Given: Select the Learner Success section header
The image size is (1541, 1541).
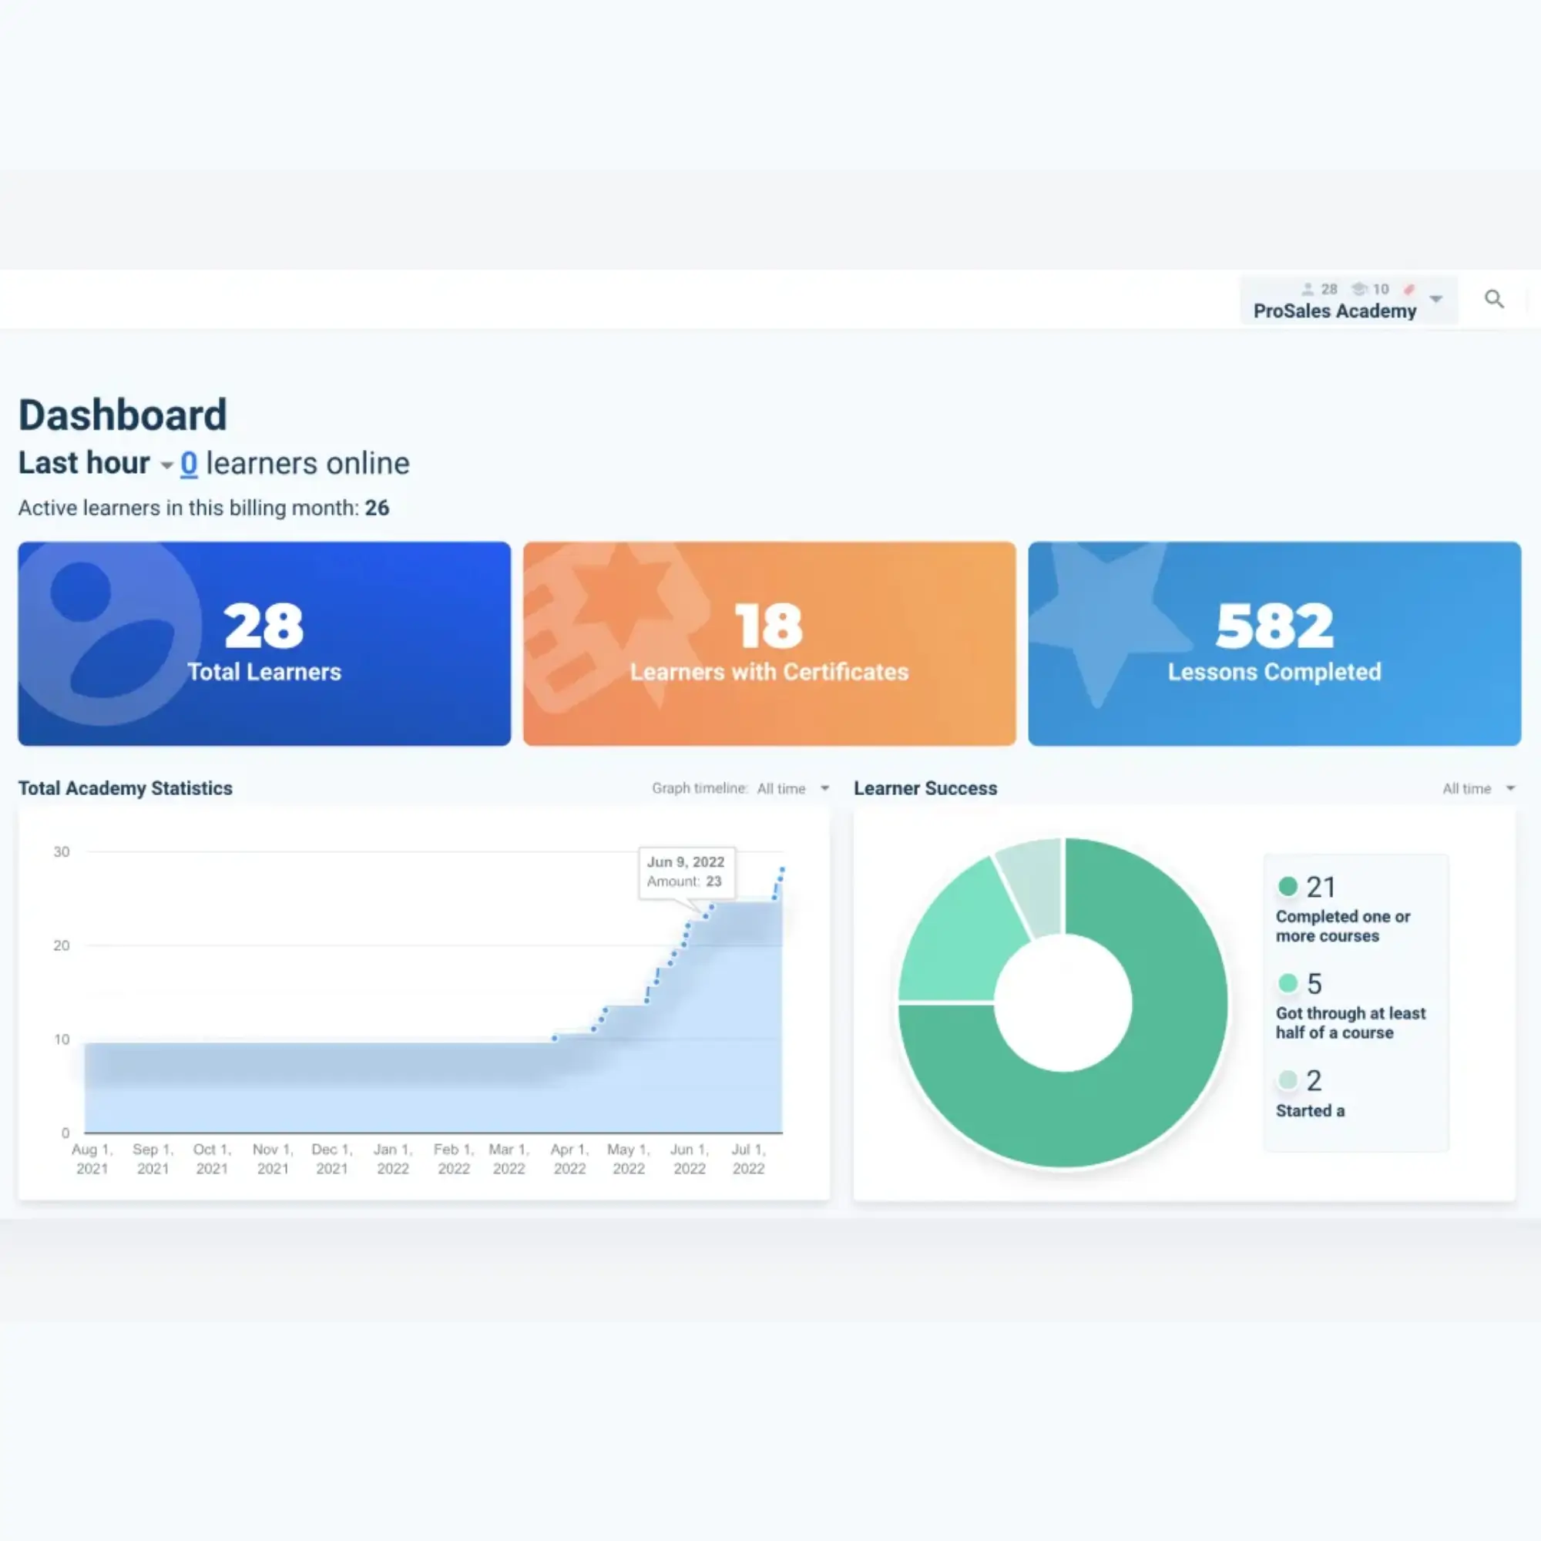Looking at the screenshot, I should tap(925, 788).
